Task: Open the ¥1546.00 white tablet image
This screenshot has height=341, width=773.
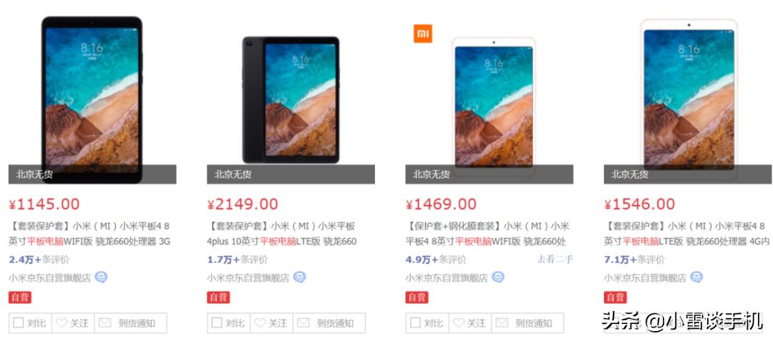Action: pyautogui.click(x=689, y=99)
